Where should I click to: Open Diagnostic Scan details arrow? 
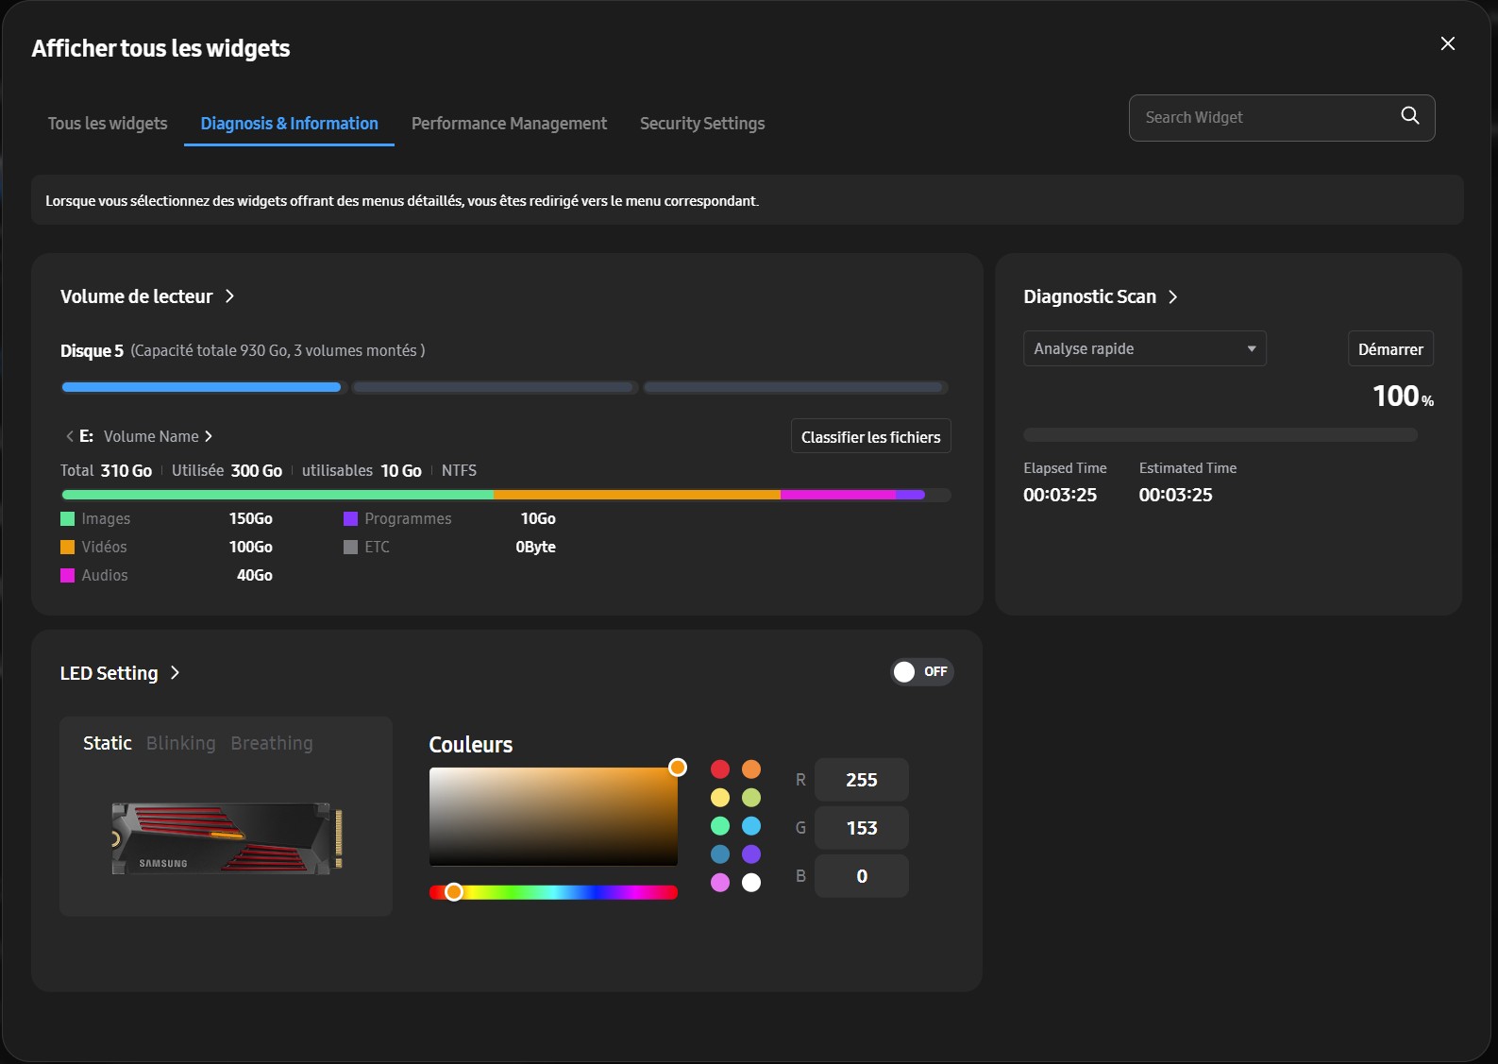pos(1172,297)
